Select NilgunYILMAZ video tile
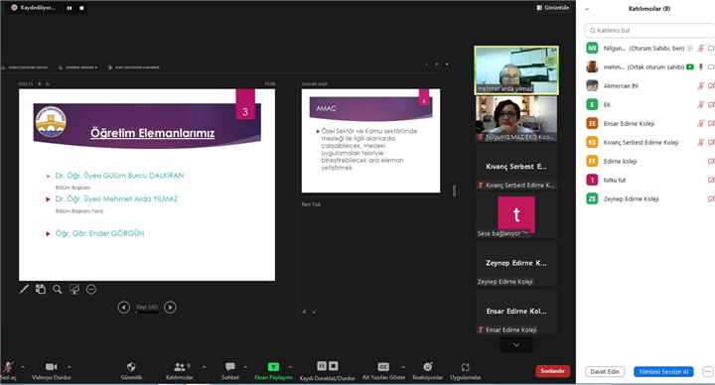This screenshot has height=385, width=715. pyautogui.click(x=516, y=119)
